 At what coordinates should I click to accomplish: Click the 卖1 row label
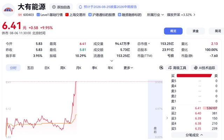point(174,101)
